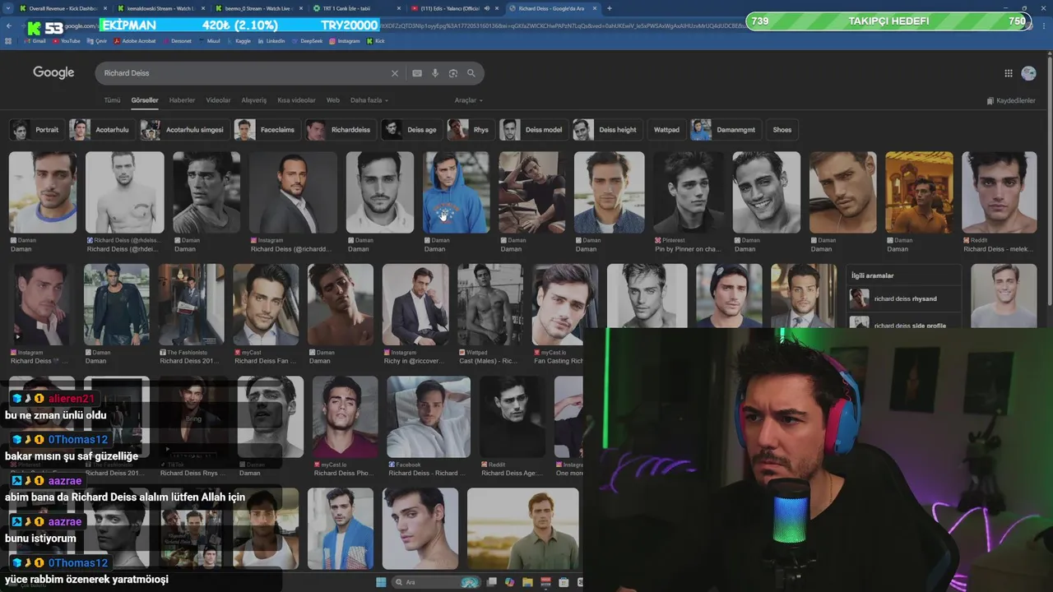
Task: Open Google Lens image search
Action: 453,73
